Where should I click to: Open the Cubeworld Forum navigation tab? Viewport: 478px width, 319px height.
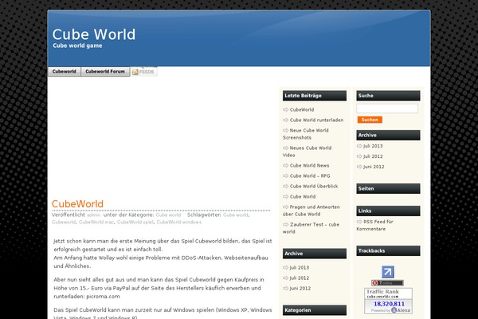105,72
